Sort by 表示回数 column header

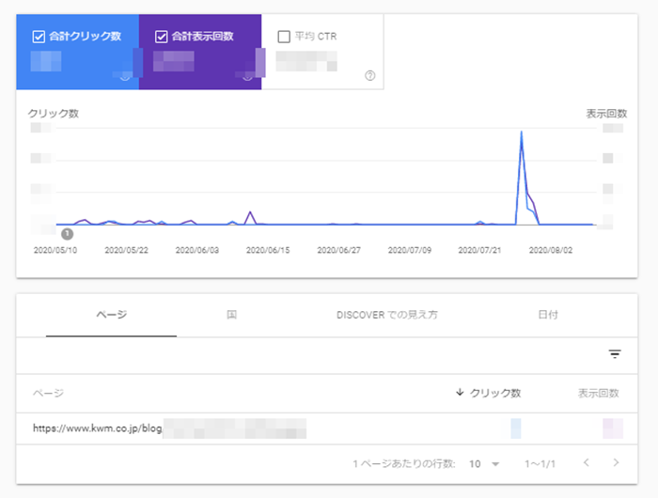tap(599, 393)
